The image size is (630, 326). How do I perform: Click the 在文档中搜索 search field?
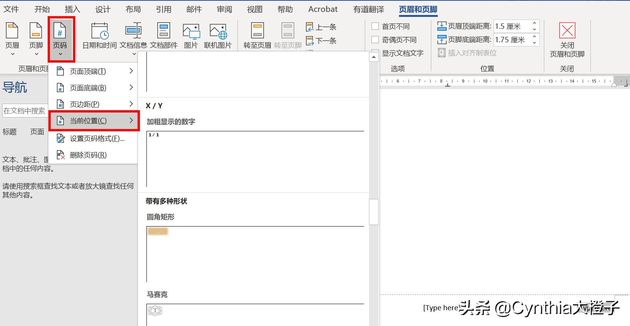click(25, 111)
